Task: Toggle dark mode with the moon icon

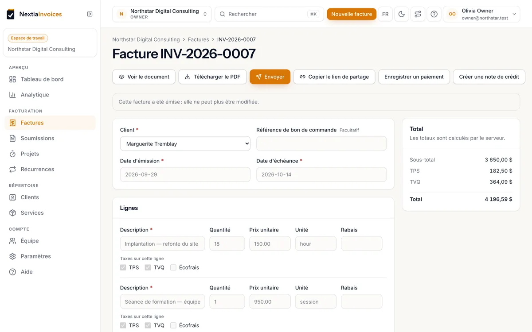Action: click(402, 14)
